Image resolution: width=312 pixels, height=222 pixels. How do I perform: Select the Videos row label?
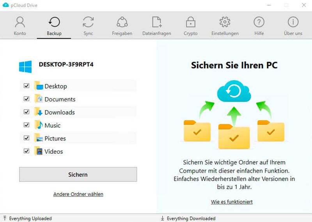coord(54,151)
